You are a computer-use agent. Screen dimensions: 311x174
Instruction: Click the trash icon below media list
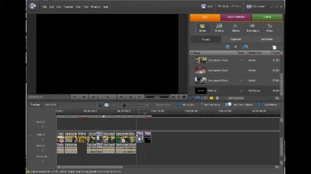(x=217, y=98)
